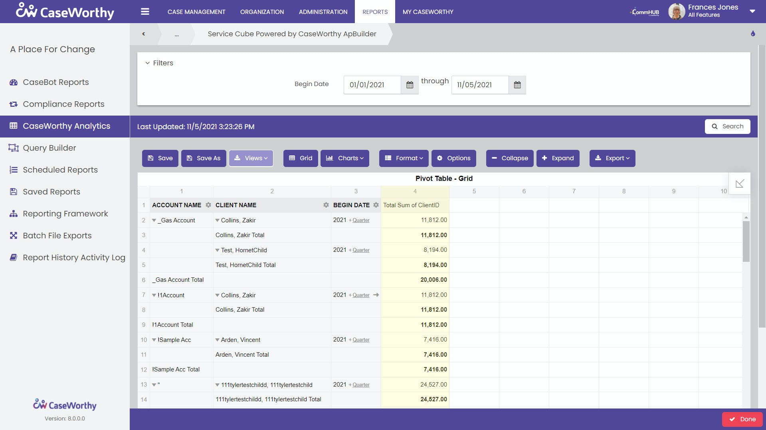This screenshot has height=430, width=766.
Task: Click the Report History Activity Log icon
Action: [x=14, y=257]
